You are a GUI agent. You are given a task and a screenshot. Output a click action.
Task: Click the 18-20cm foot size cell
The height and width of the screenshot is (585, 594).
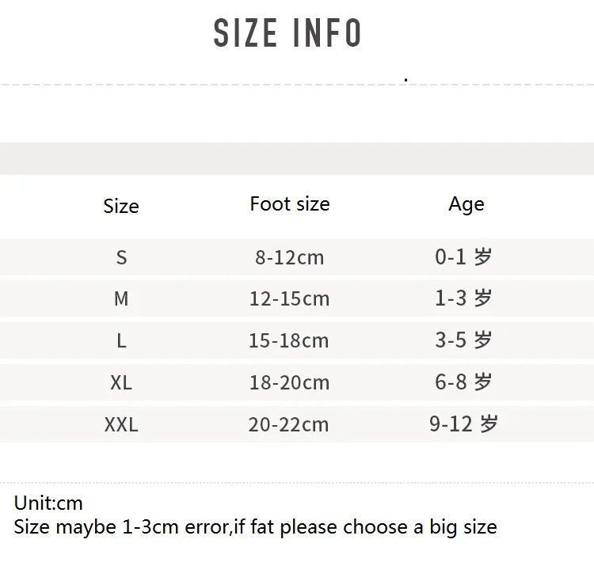coord(289,382)
